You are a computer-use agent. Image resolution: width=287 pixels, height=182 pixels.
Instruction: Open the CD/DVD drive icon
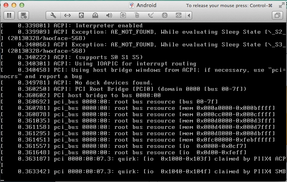click(95, 15)
